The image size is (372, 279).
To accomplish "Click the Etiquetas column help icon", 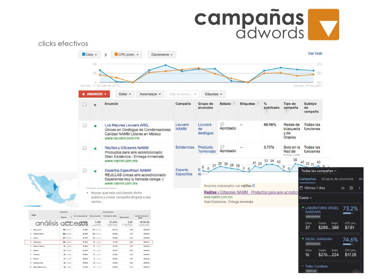I will click(258, 104).
